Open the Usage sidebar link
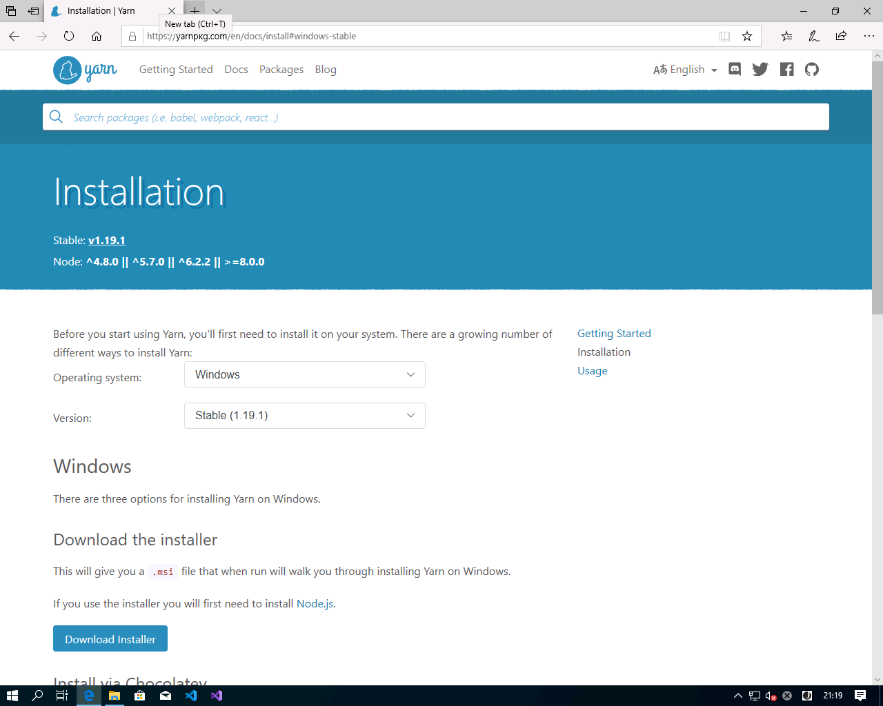 [593, 371]
